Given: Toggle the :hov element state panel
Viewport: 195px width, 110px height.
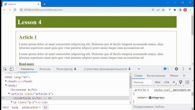Looking at the screenshot, I should [157, 82].
